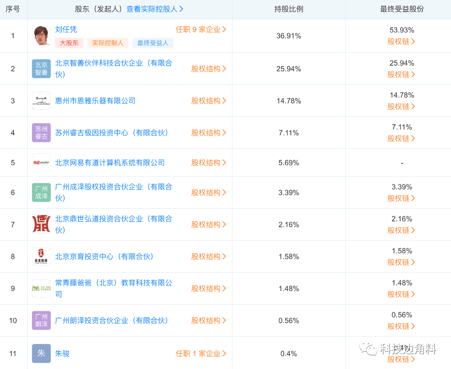Open 广州成泽股权投资合伙企业 link
This screenshot has height=369, width=451.
click(113, 193)
